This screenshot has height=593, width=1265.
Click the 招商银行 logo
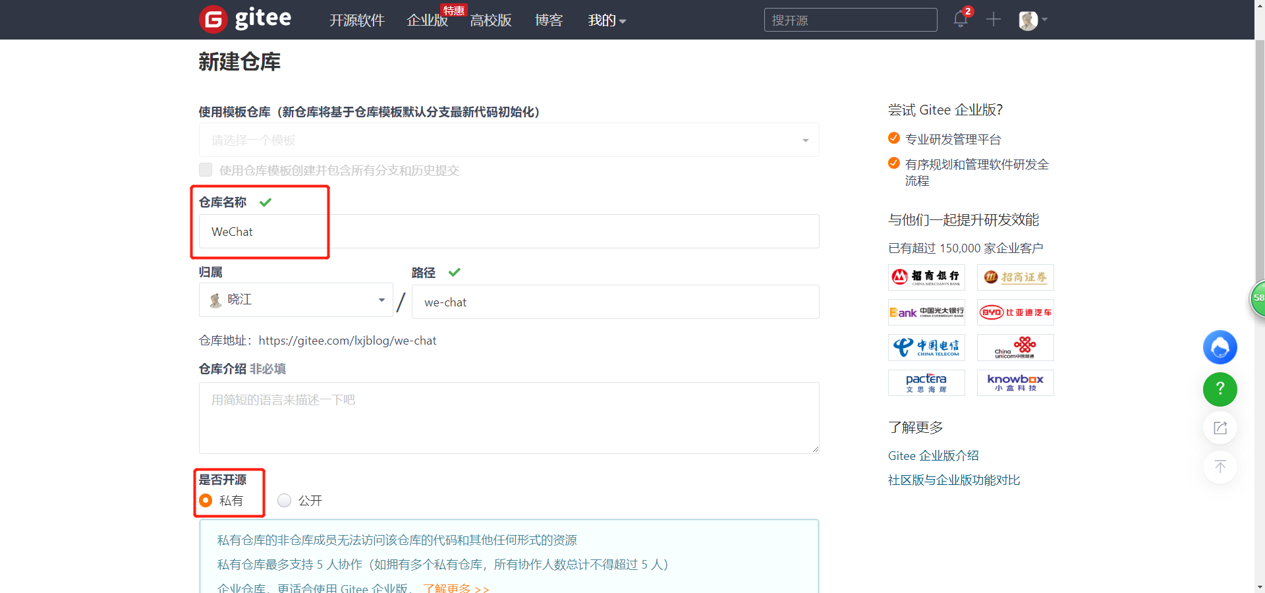pyautogui.click(x=926, y=277)
